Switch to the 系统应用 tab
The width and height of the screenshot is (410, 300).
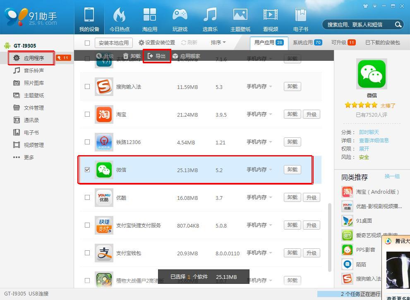point(307,43)
